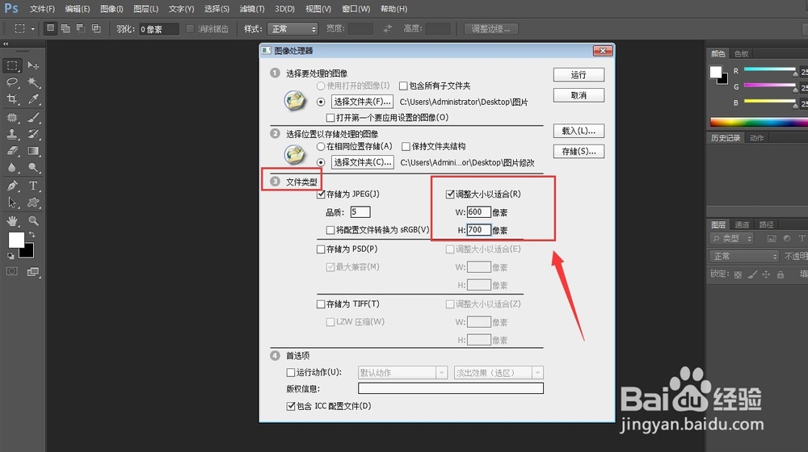Lock all layer attributes with padlock icon
The width and height of the screenshot is (808, 452).
pyautogui.click(x=781, y=275)
